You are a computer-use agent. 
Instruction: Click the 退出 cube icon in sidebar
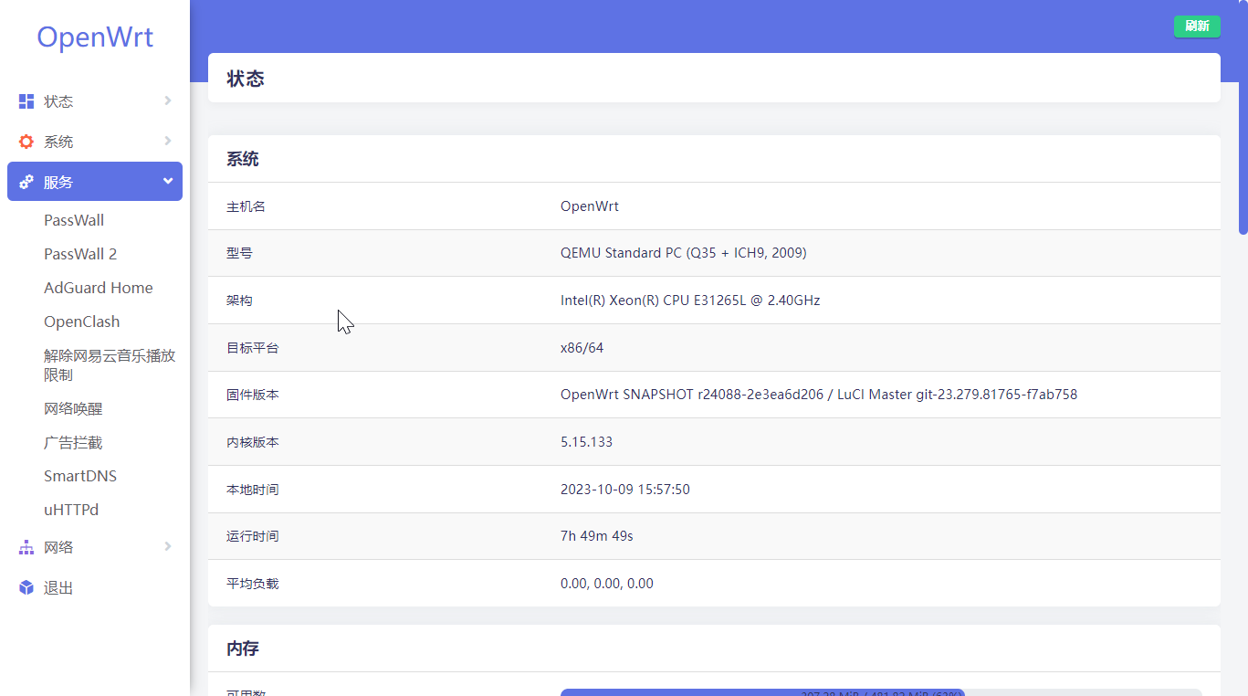tap(26, 587)
